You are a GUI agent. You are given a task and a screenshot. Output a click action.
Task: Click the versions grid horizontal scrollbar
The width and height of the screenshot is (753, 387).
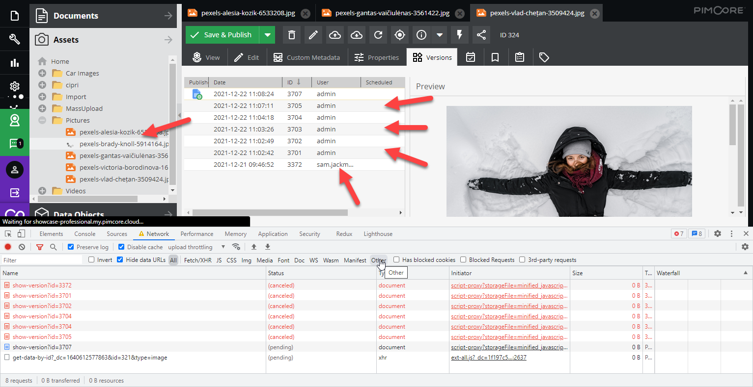(x=270, y=212)
